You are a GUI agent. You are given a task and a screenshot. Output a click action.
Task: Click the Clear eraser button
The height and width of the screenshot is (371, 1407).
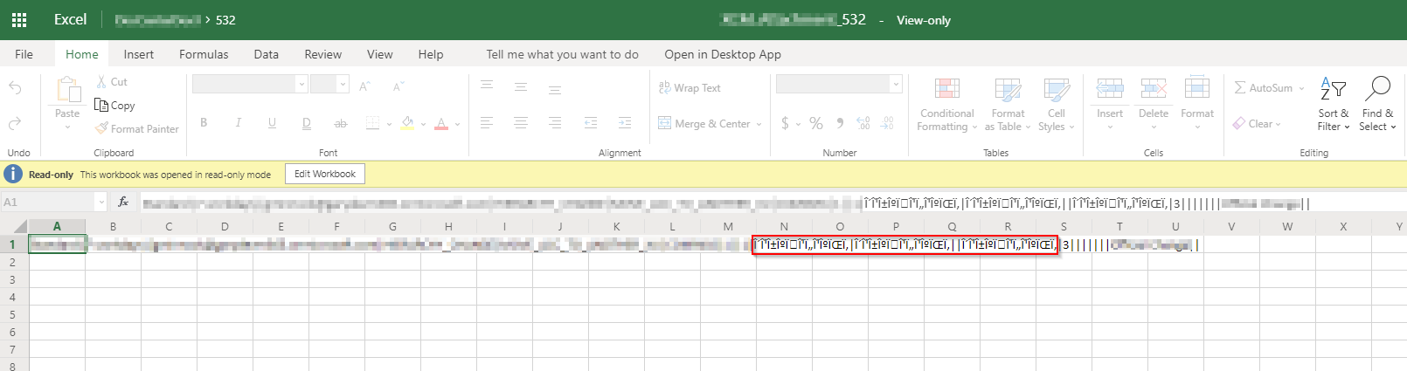[x=1256, y=123]
